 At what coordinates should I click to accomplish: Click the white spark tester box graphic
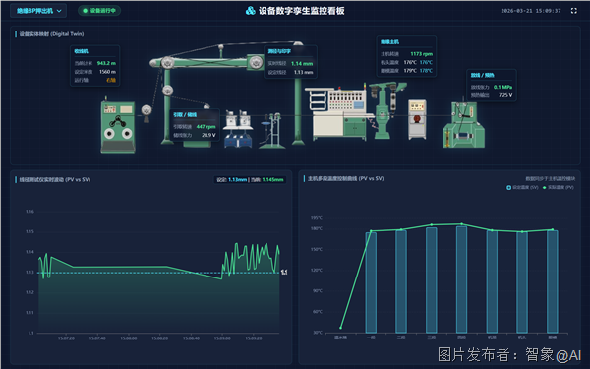[417, 119]
